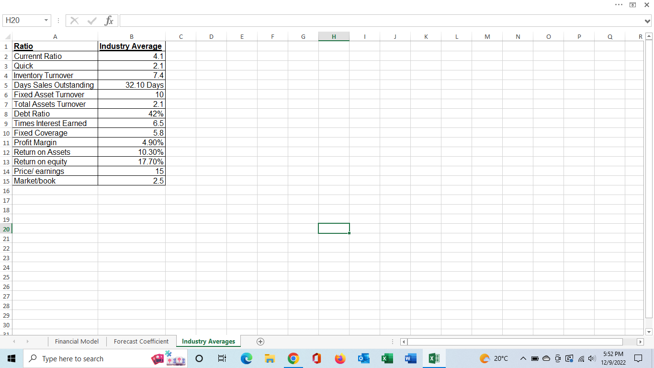The width and height of the screenshot is (654, 368).
Task: Click the 'Market/book' cell
Action: tap(55, 181)
